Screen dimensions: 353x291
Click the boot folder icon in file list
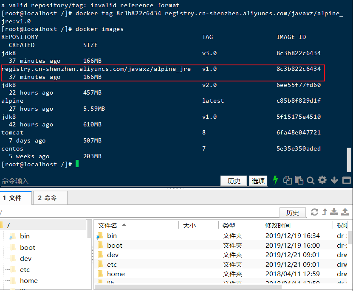point(100,245)
